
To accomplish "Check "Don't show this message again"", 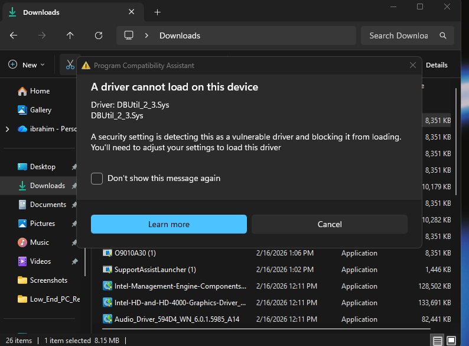I will [x=97, y=178].
